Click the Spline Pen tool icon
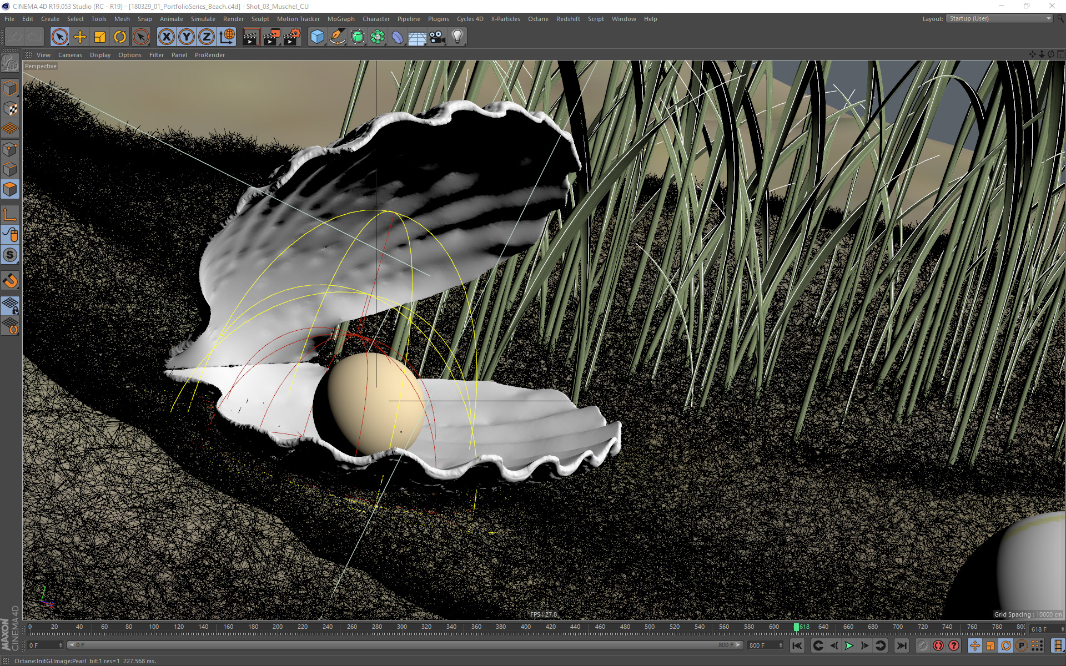The image size is (1066, 666). click(337, 37)
